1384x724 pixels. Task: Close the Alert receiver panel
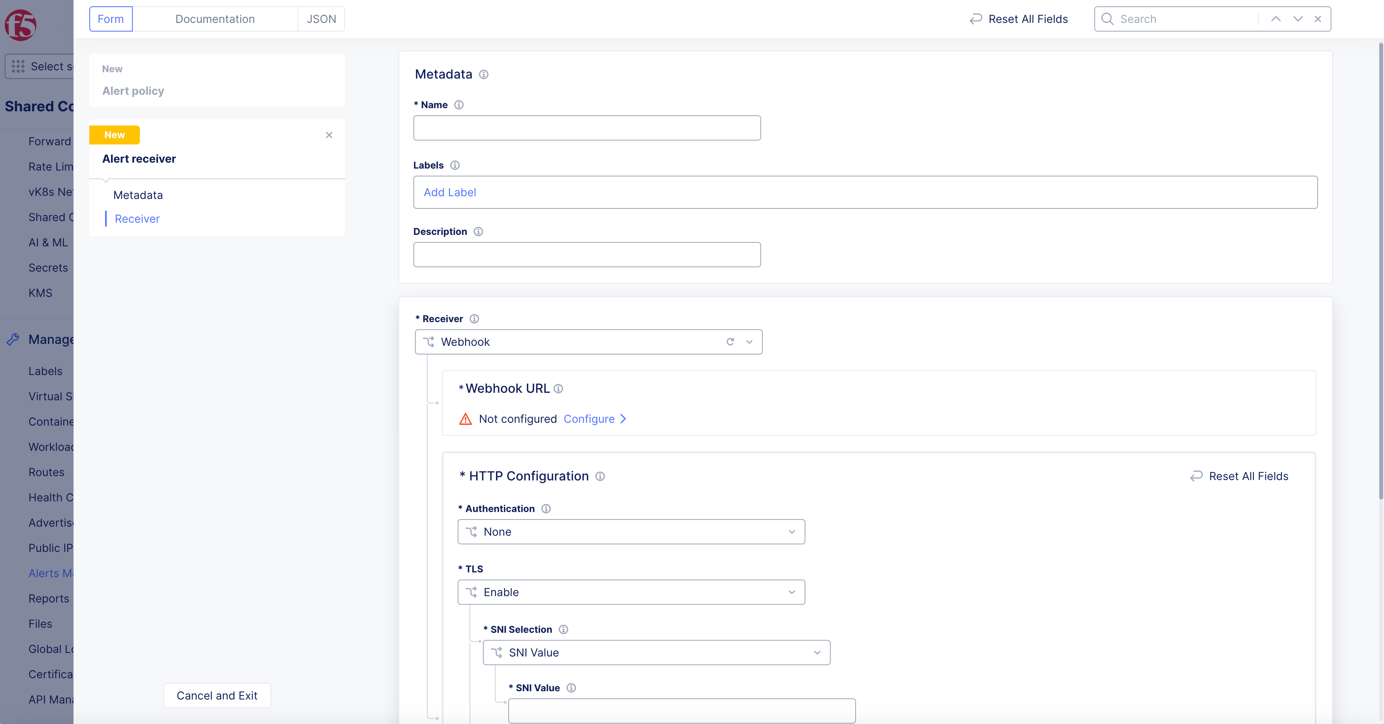point(329,135)
